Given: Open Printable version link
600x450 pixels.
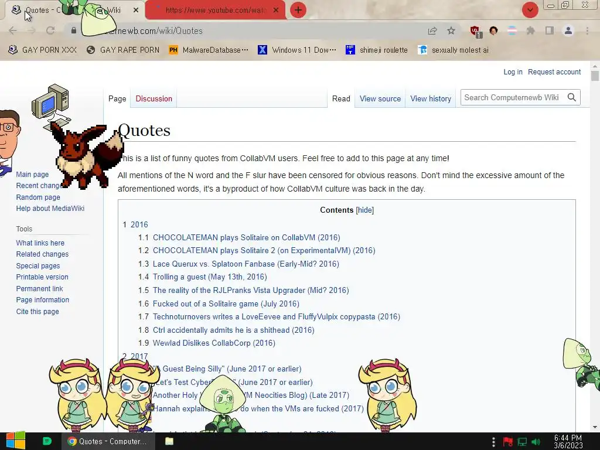Looking at the screenshot, I should (42, 277).
